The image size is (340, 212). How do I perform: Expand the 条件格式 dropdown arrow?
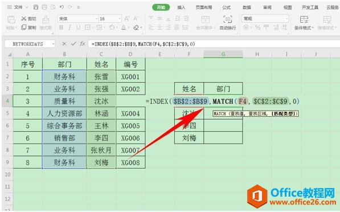[313, 28]
